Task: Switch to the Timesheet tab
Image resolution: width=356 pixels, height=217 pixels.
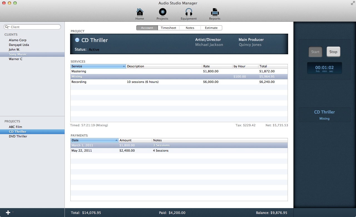Action: tap(168, 28)
